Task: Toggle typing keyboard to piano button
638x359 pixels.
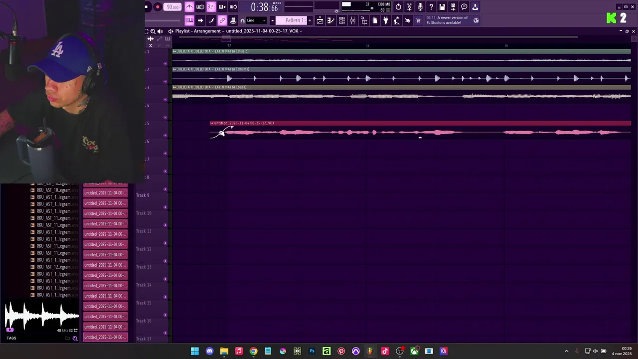Action: [189, 20]
